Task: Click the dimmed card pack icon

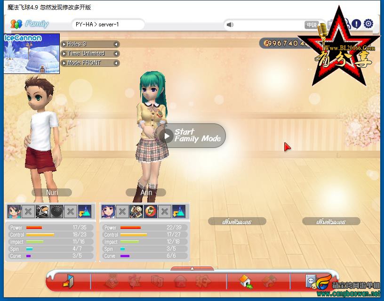Action: point(157,281)
